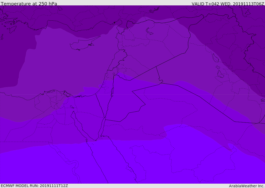The image size is (265, 188).
Task: Click the 'VALID T+042 WED. 20191113T06Z' timestamp
Action: coord(228,4)
